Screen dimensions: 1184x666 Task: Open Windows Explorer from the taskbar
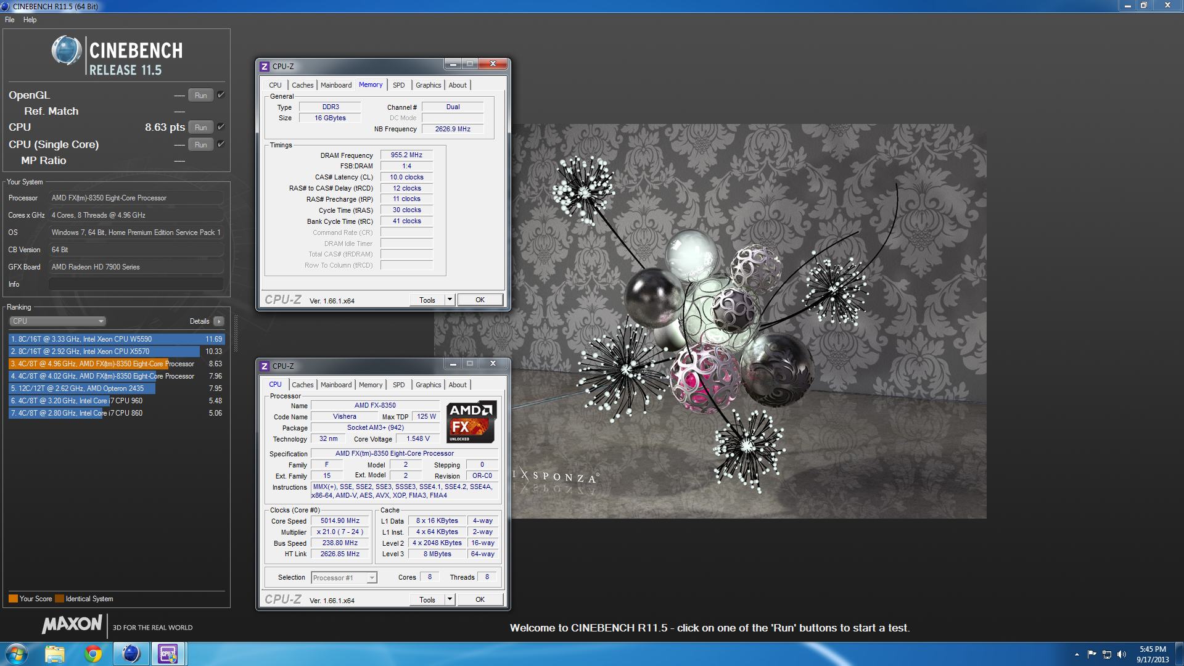tap(54, 654)
